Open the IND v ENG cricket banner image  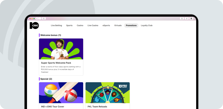(x=61, y=93)
